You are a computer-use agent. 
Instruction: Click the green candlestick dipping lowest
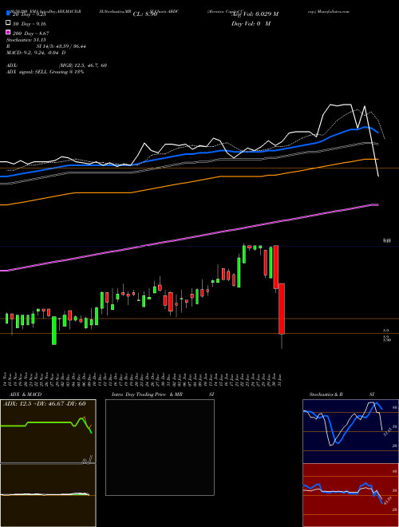(x=54, y=330)
